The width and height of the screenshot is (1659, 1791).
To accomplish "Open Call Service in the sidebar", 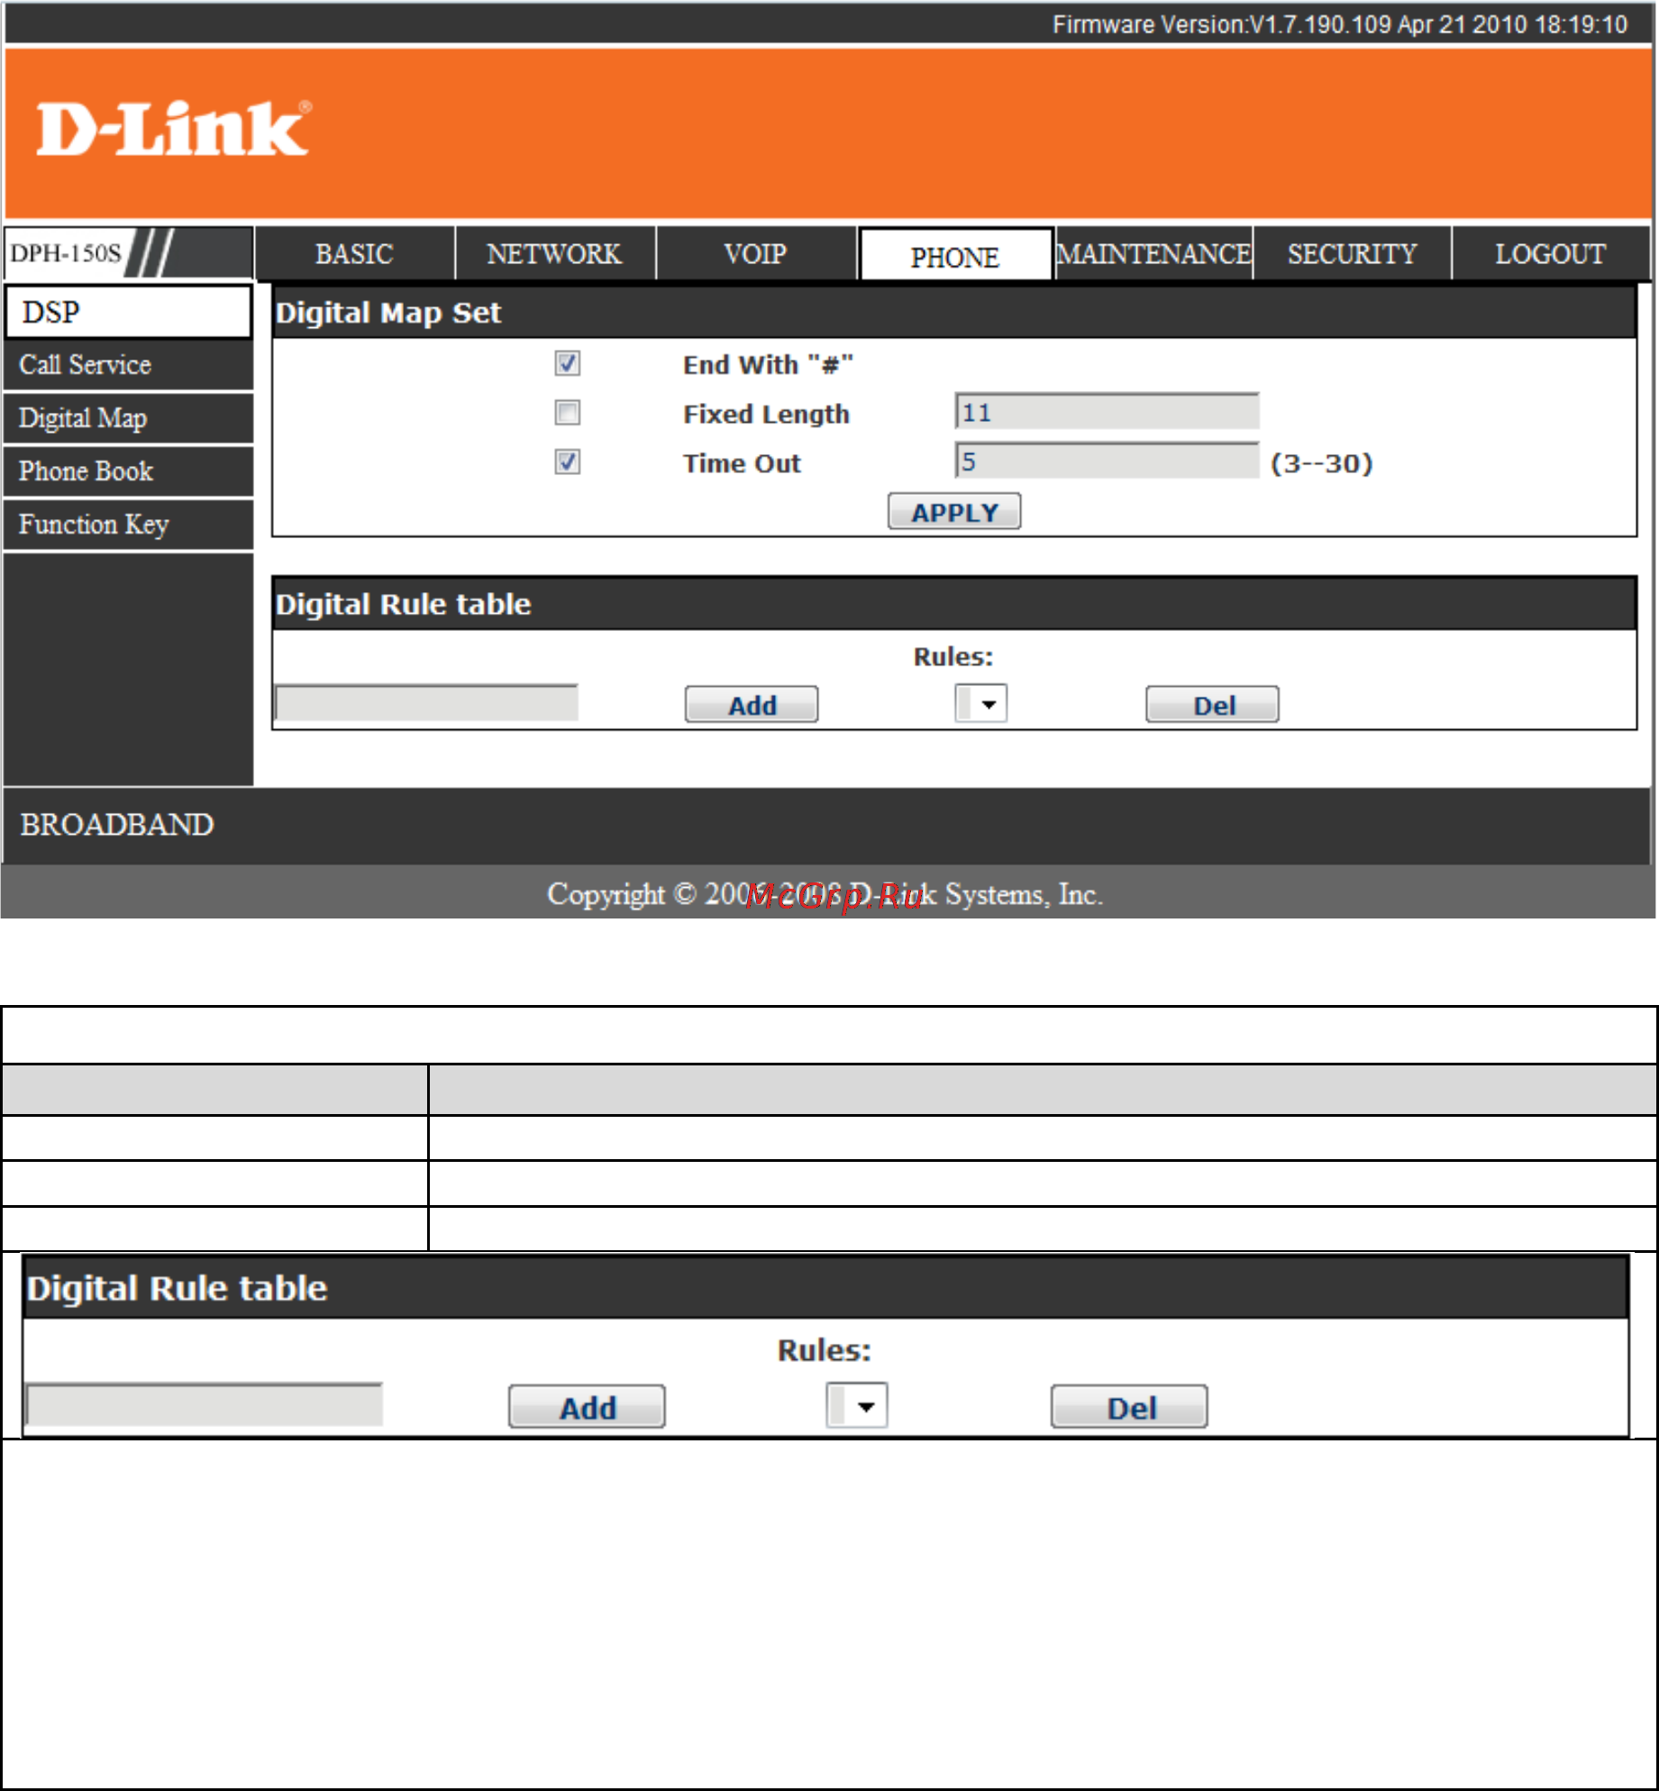I will tap(128, 365).
